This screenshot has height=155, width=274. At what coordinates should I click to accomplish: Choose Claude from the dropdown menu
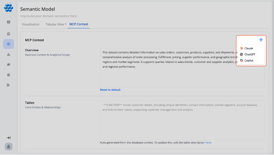[x=248, y=48]
